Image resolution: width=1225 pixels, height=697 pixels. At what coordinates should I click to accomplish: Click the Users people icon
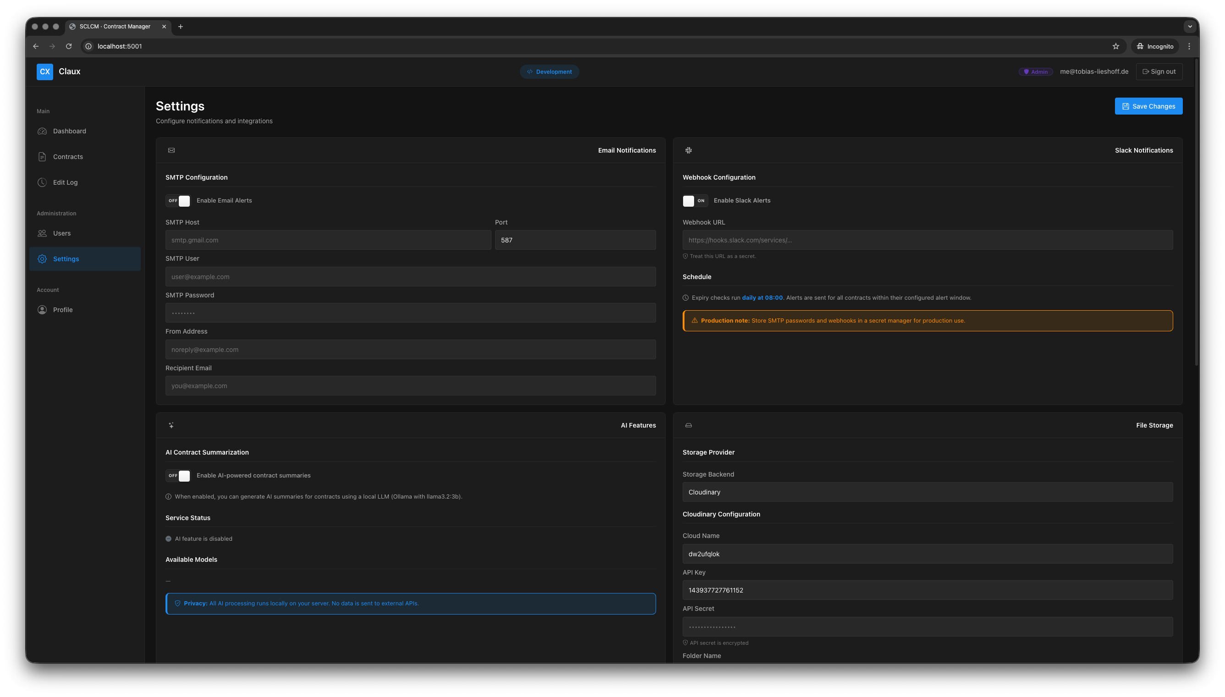(x=42, y=233)
